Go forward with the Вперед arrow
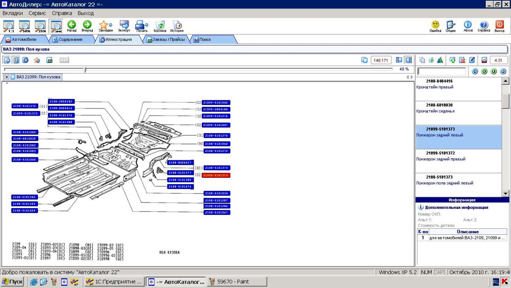 tap(87, 26)
